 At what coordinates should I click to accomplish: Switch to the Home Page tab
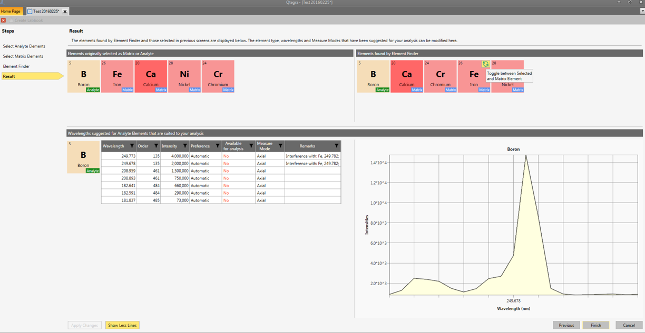[10, 11]
